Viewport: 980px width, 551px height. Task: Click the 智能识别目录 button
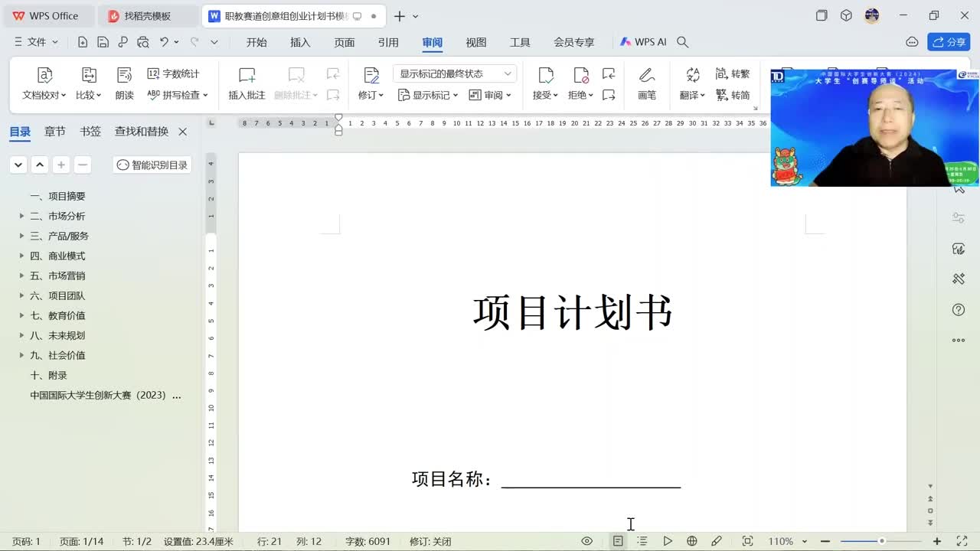[152, 165]
